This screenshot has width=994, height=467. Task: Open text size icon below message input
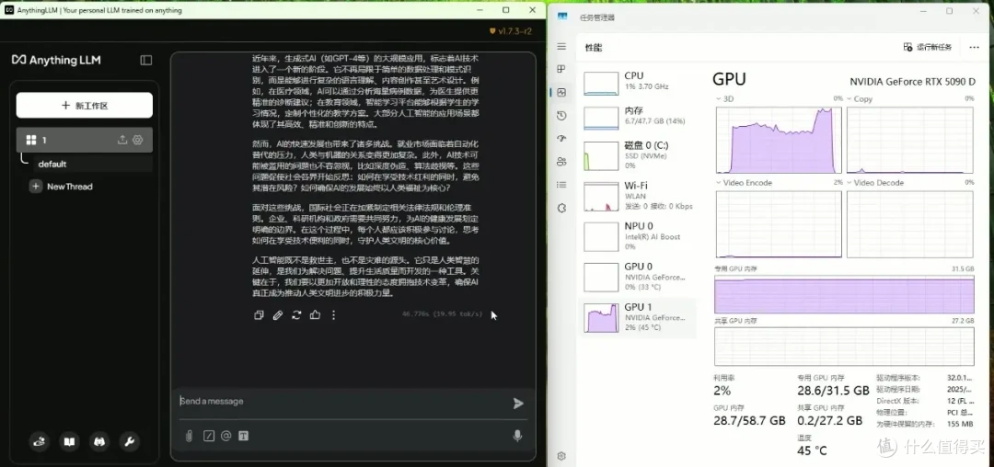click(x=243, y=436)
